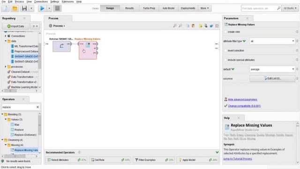This screenshot has width=300, height=169.
Task: Expand the Connections node in repository
Action: [6, 36]
